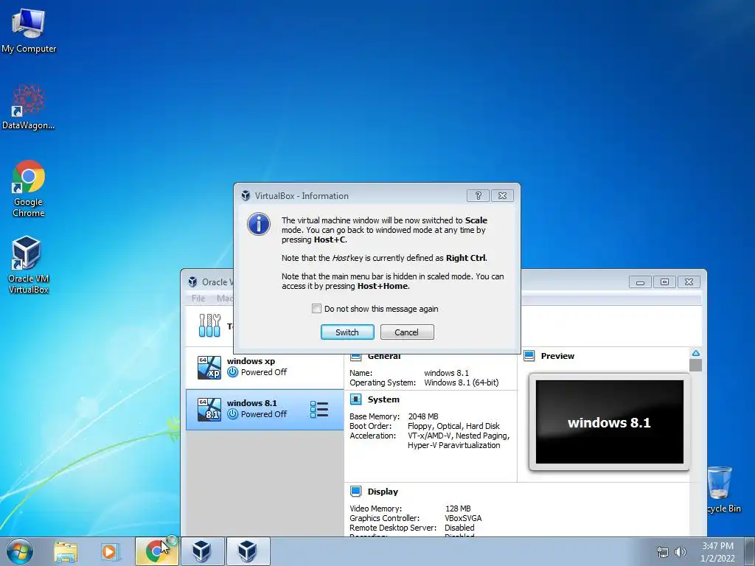Check 'Do not show this message again'

(316, 309)
